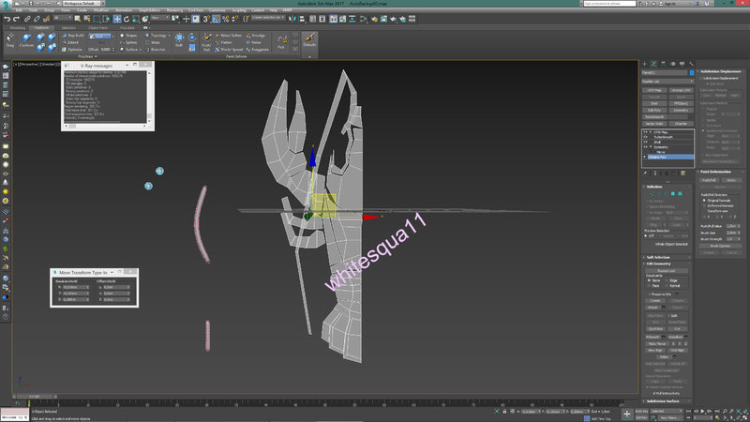Click the QuickSlice button
Viewport: 750px width, 422px height.
coord(655,329)
